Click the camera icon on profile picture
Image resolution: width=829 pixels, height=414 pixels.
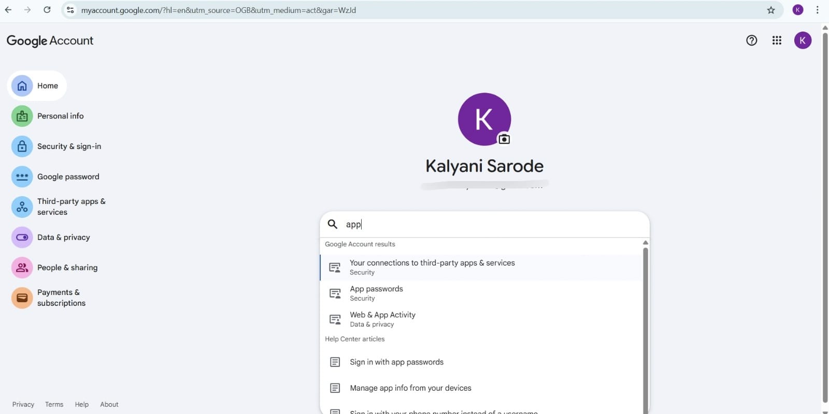tap(504, 139)
